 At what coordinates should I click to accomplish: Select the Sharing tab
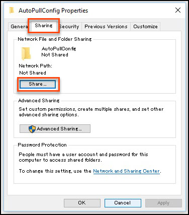tap(44, 26)
